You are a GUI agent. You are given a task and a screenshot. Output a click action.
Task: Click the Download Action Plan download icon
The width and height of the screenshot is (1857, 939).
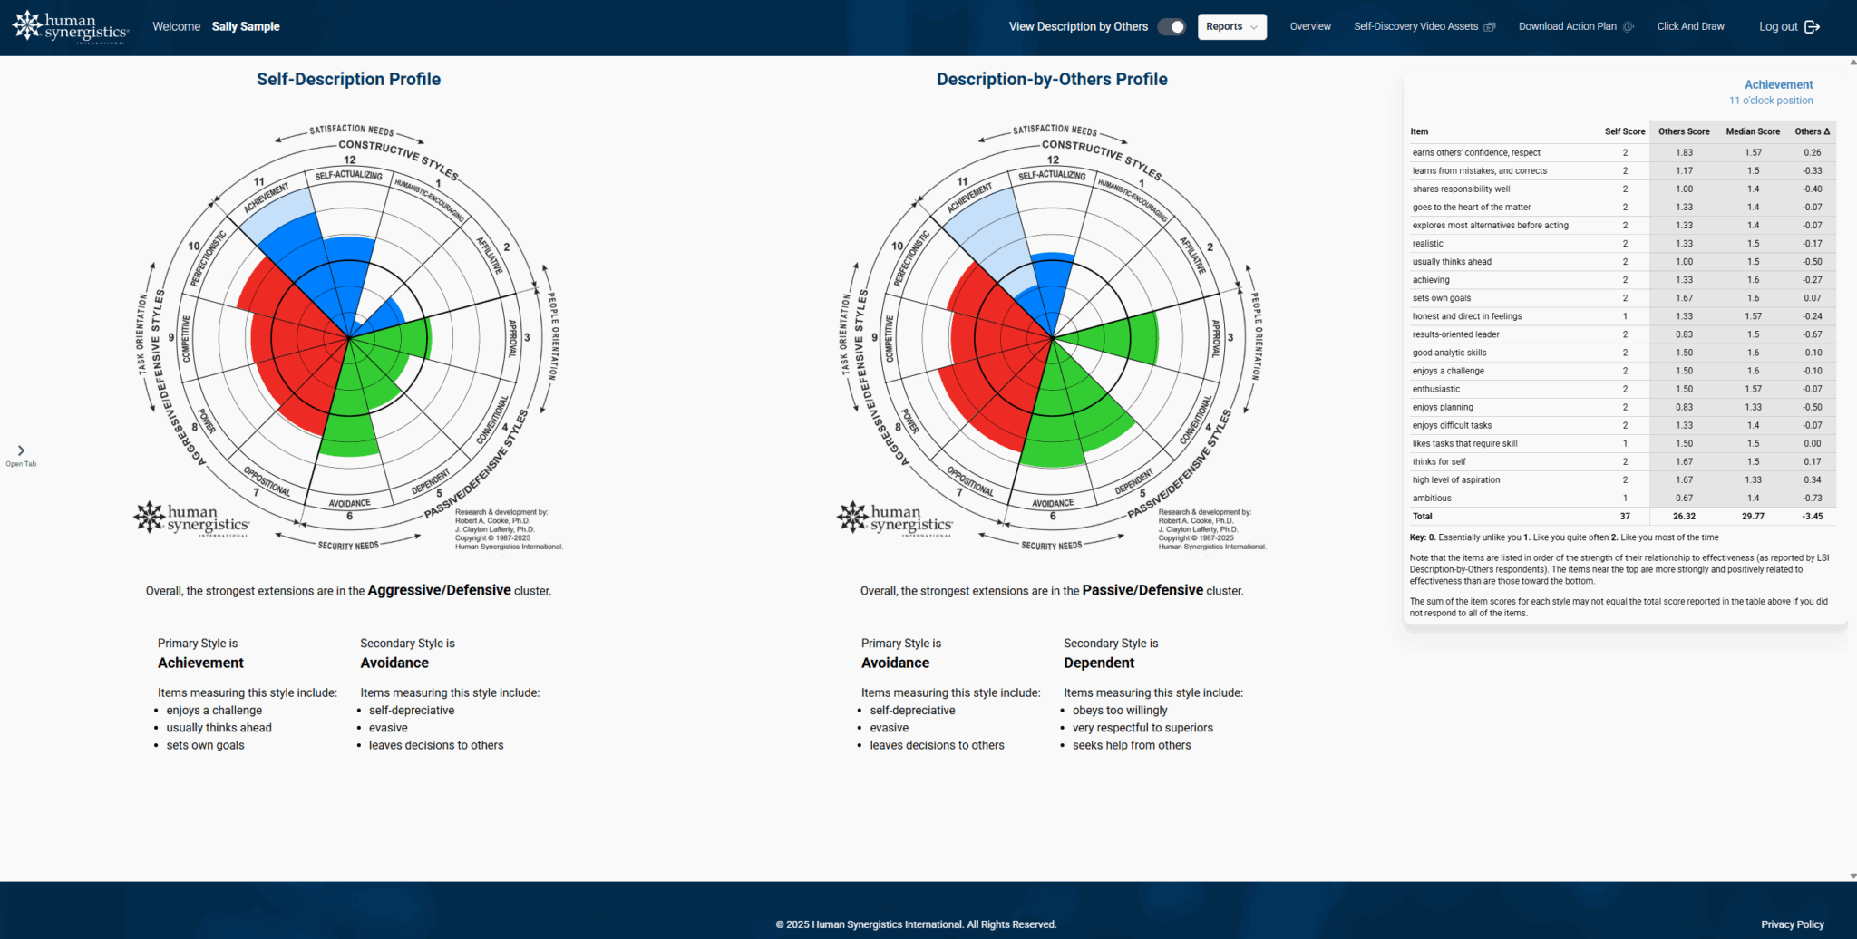point(1628,26)
